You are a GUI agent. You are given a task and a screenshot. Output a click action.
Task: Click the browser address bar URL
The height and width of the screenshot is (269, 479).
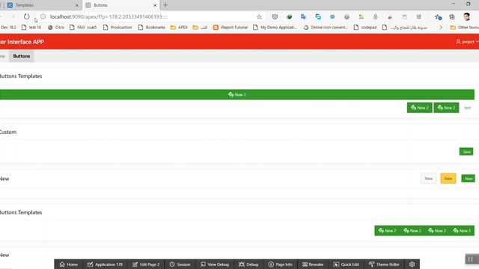(x=109, y=16)
